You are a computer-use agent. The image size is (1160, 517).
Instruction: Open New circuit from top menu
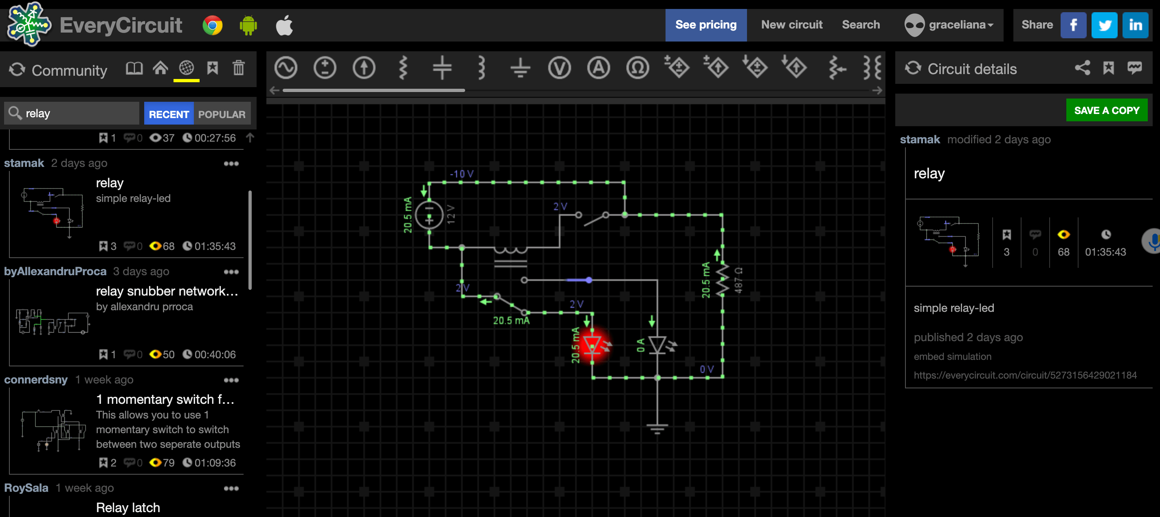791,25
